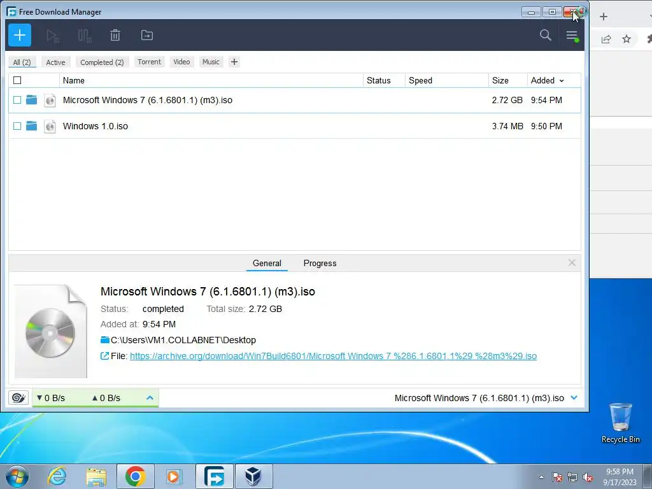
Task: Minimize the Free Download Manager window
Action: point(531,12)
